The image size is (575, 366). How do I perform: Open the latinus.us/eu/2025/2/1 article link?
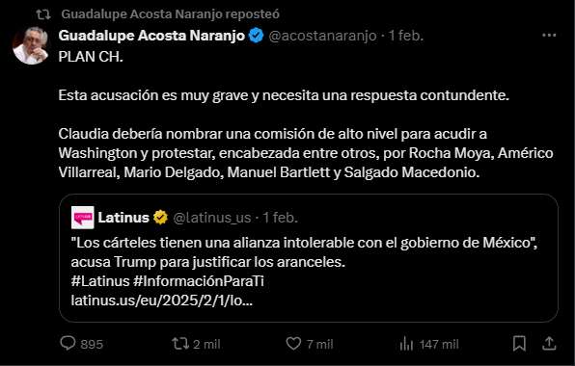pos(162,301)
